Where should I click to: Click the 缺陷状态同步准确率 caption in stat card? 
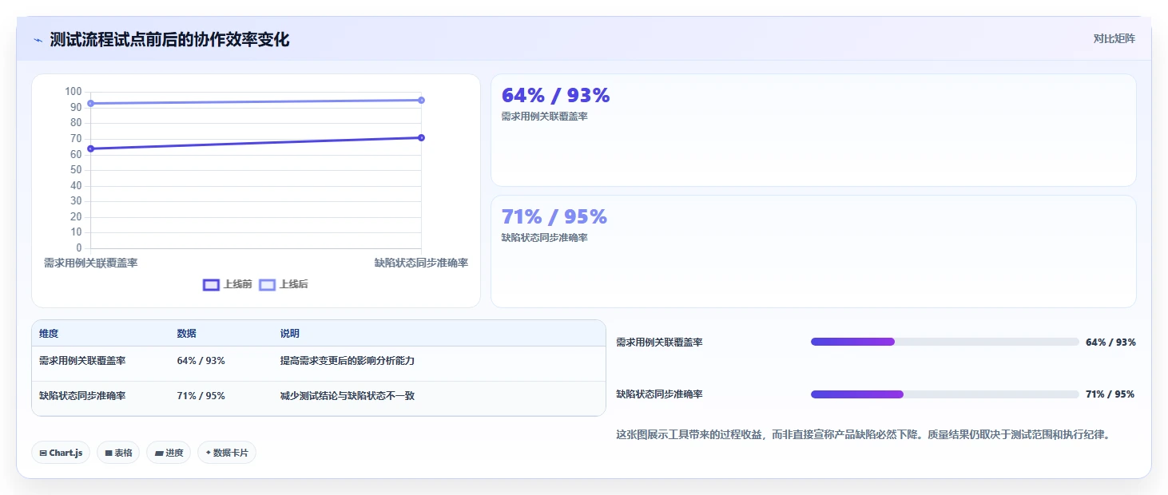click(x=544, y=238)
